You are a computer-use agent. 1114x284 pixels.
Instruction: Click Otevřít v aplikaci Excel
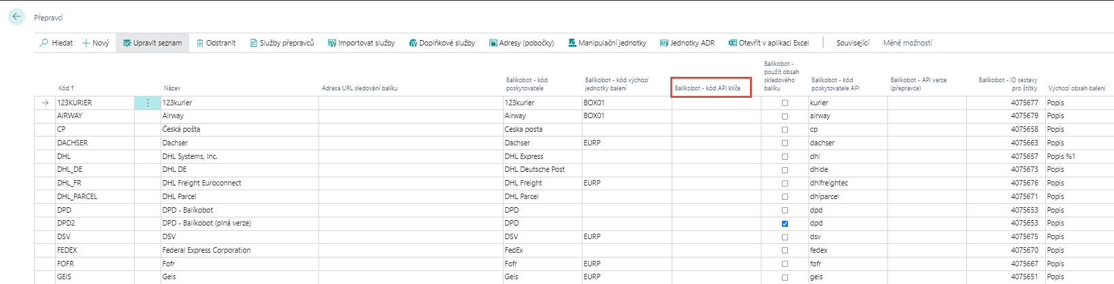(768, 43)
